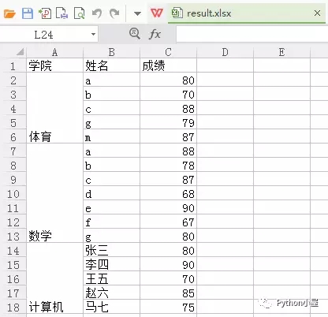
Task: Expand the quick access toolbar dropdown
Action: point(137,13)
